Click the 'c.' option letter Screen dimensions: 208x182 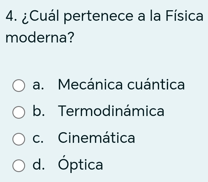[x=38, y=139]
